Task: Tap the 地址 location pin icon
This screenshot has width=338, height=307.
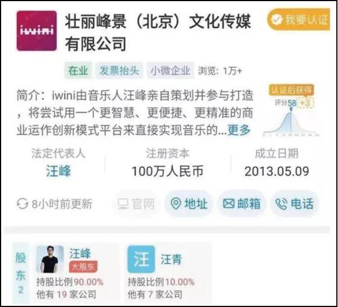Action: click(x=176, y=204)
